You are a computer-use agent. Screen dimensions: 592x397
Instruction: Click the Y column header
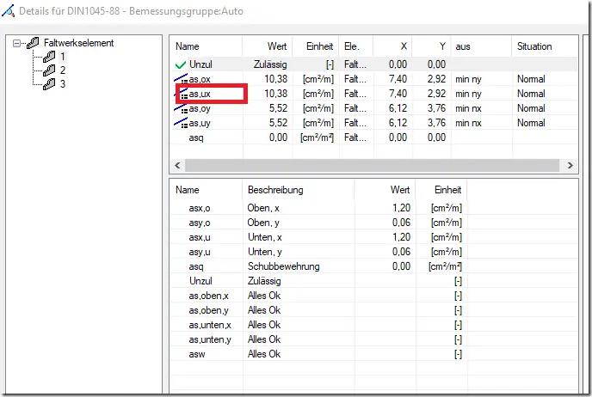pos(432,46)
